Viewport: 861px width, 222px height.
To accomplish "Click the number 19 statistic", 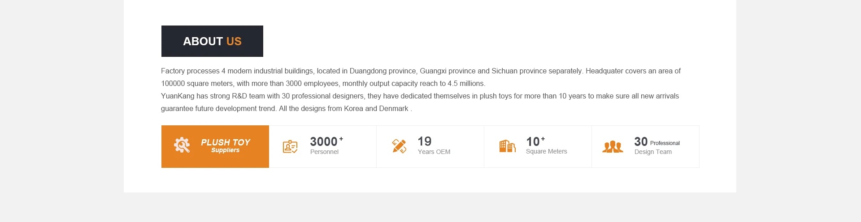I will tap(424, 141).
